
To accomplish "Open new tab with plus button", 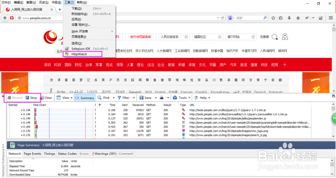I will pos(59,9).
